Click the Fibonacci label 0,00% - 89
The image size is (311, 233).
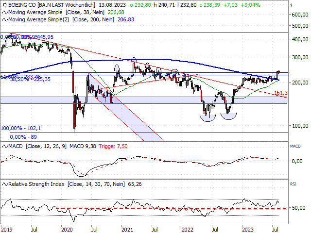[23, 137]
